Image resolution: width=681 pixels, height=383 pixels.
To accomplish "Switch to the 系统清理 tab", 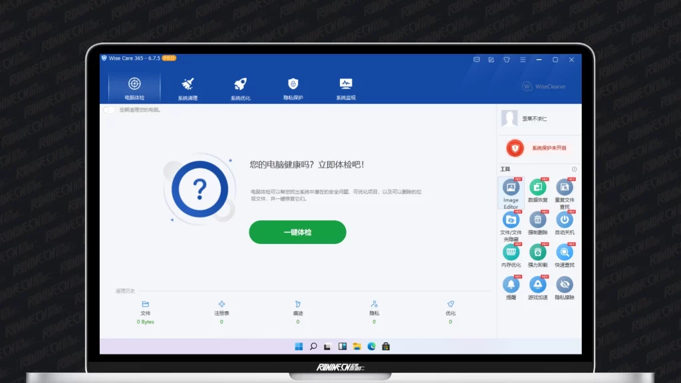I will point(188,88).
